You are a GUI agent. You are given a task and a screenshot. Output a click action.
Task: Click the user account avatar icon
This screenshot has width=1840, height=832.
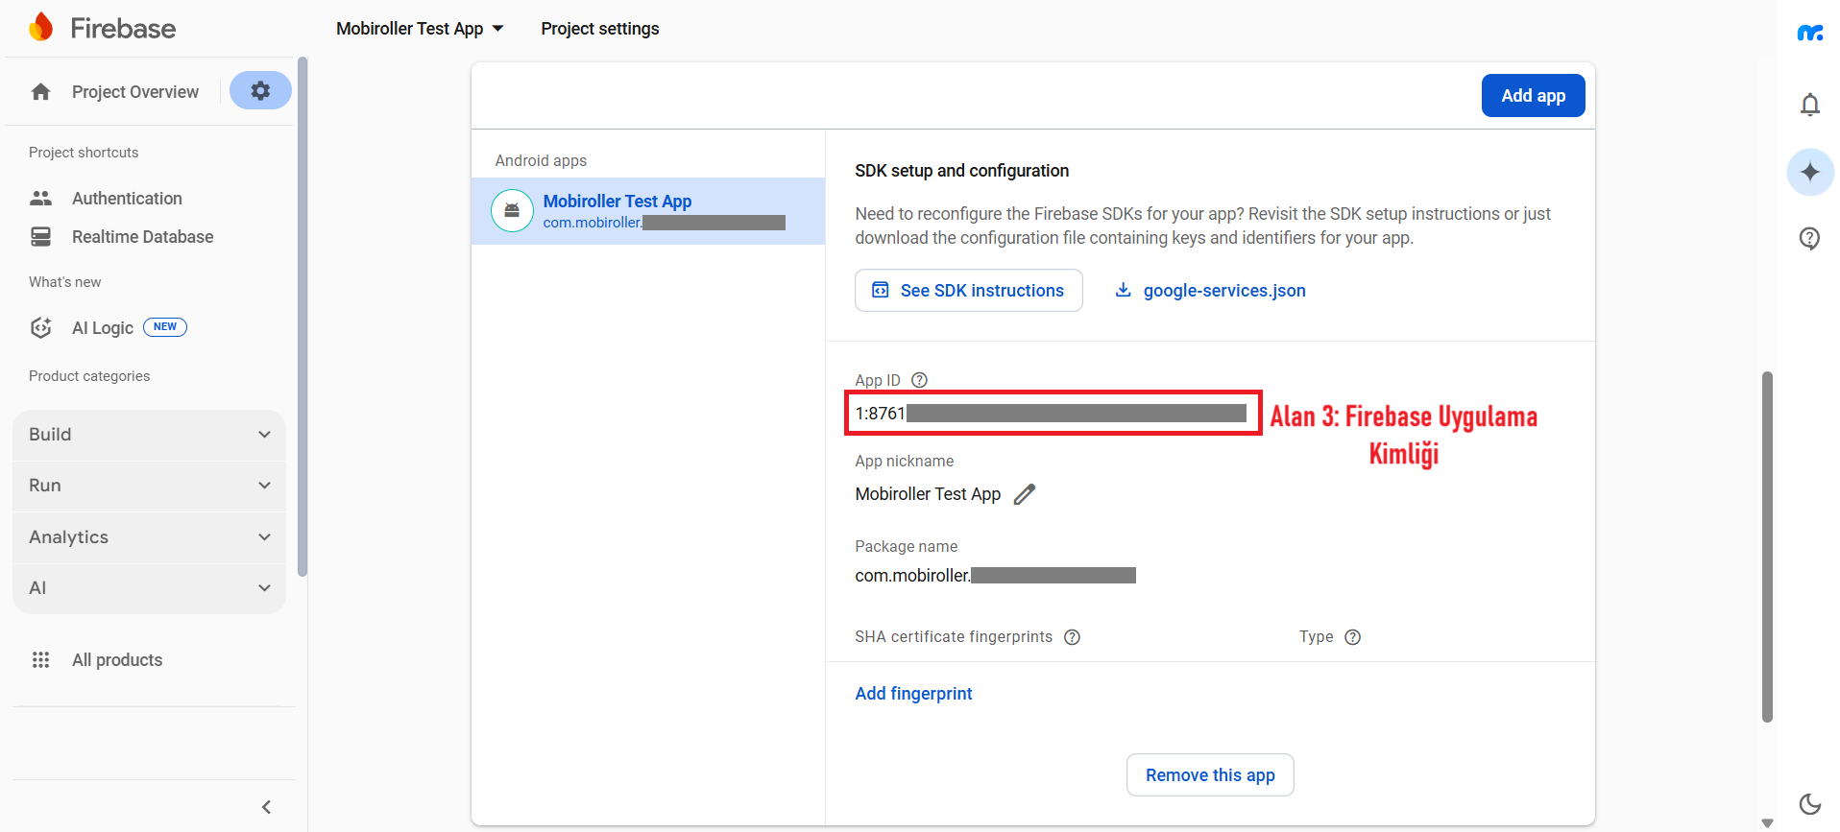coord(1810,33)
